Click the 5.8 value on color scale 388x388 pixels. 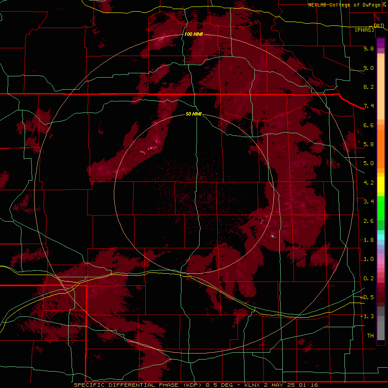tap(369, 144)
